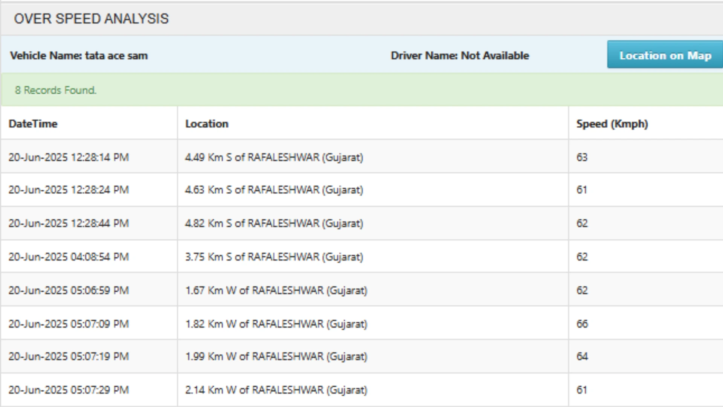Click the 4.49 Km S of RAFALESHWAR location
This screenshot has height=407, width=723.
(x=274, y=157)
